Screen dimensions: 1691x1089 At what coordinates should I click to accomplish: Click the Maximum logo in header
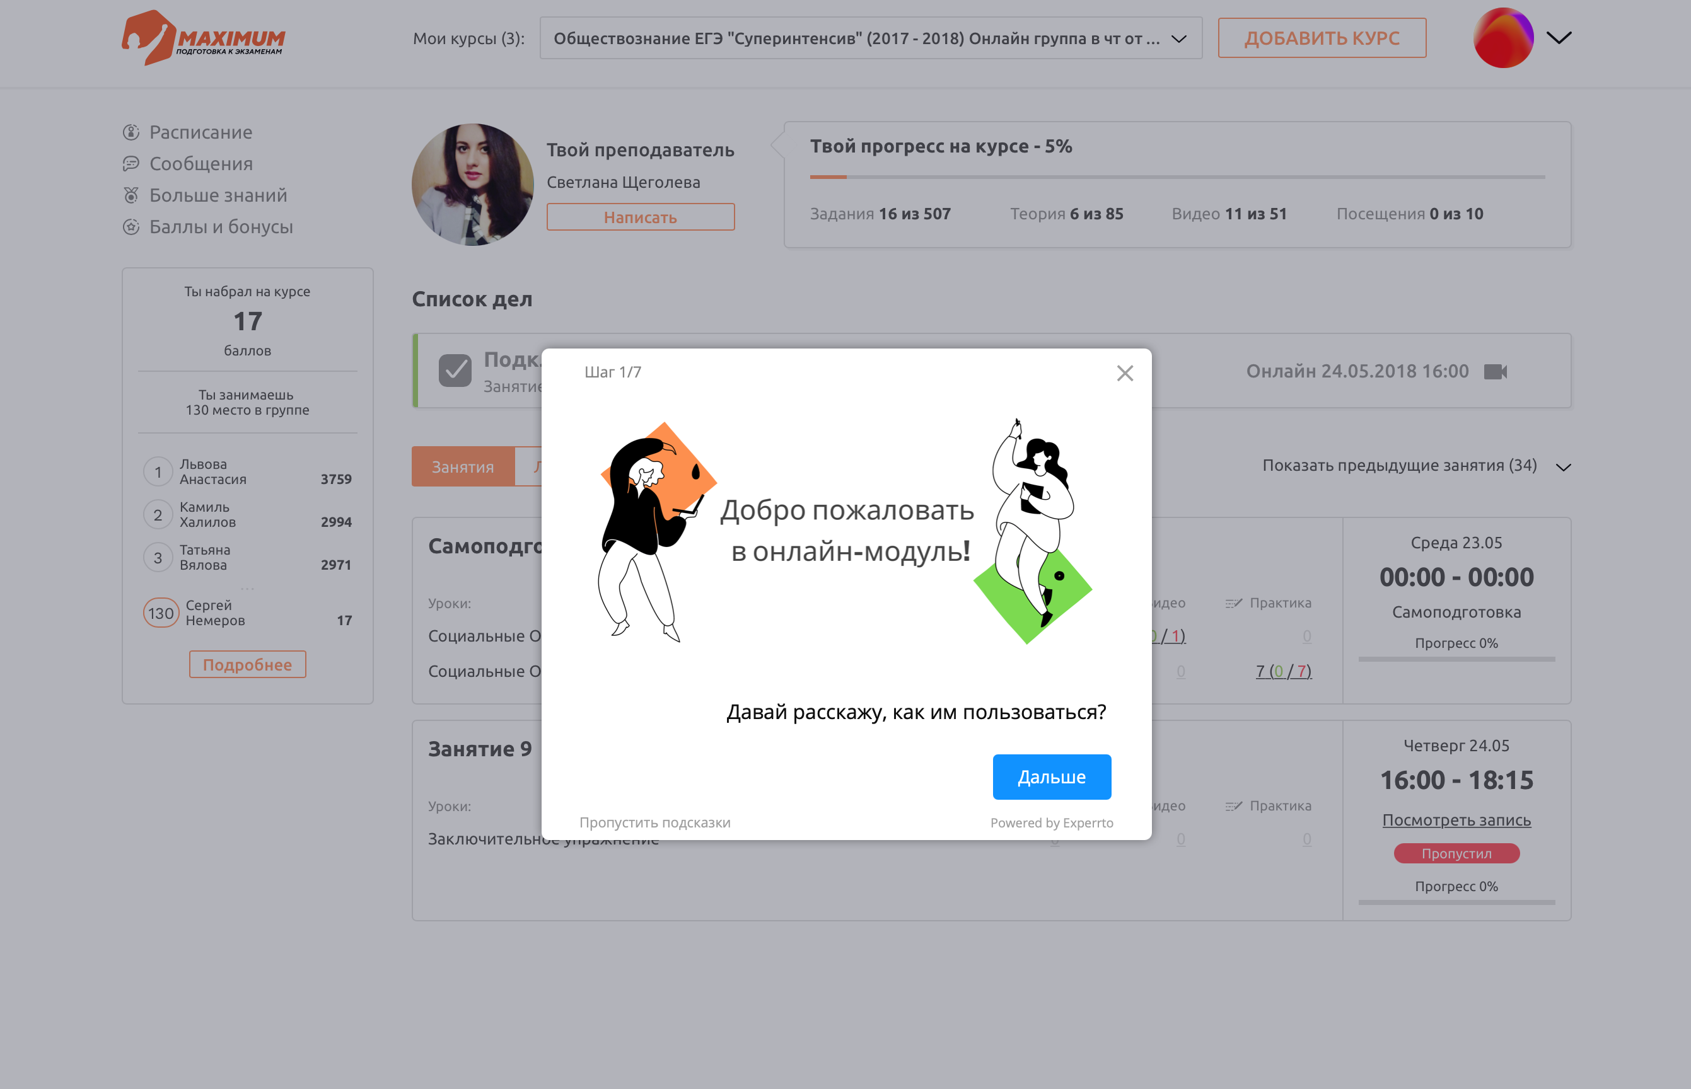203,37
